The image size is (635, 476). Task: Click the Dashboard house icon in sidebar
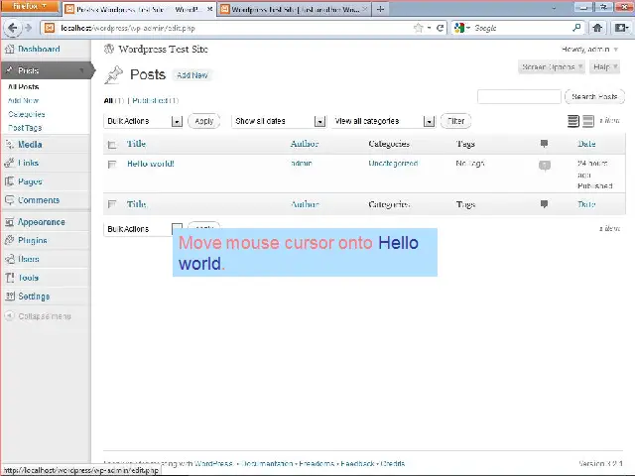pos(9,49)
